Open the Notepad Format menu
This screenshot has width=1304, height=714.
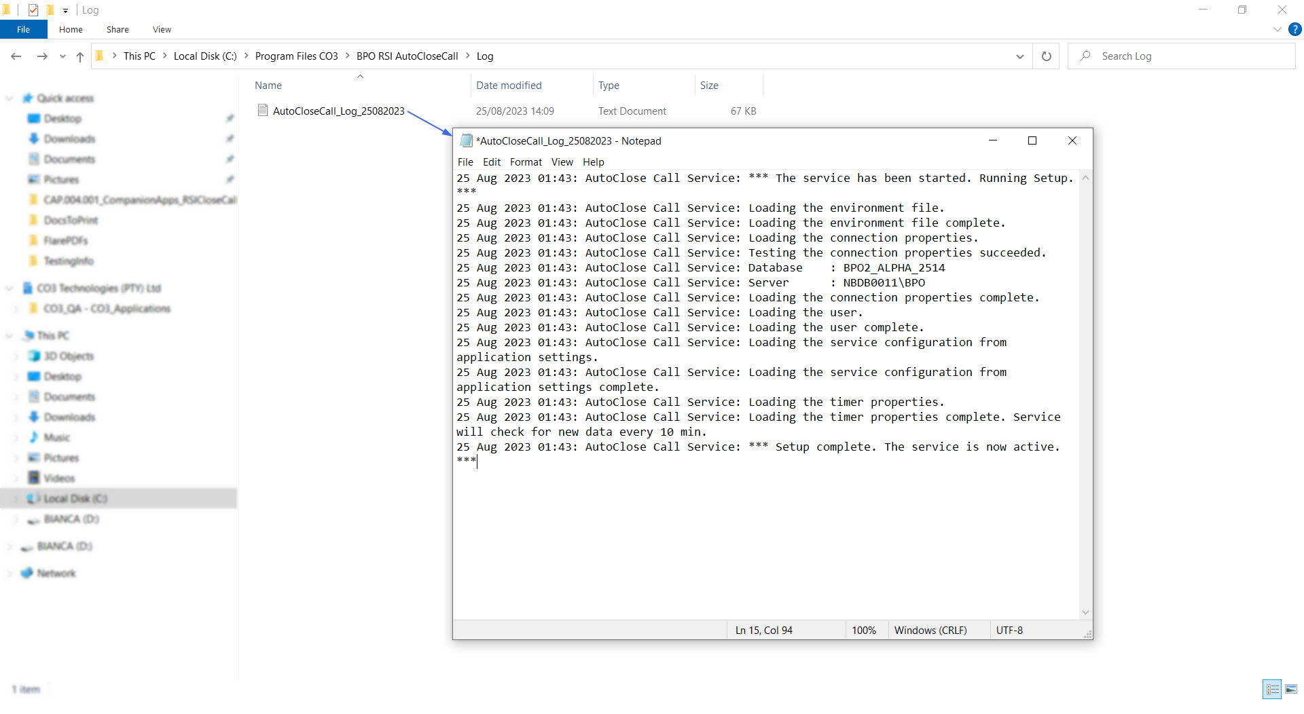coord(526,162)
